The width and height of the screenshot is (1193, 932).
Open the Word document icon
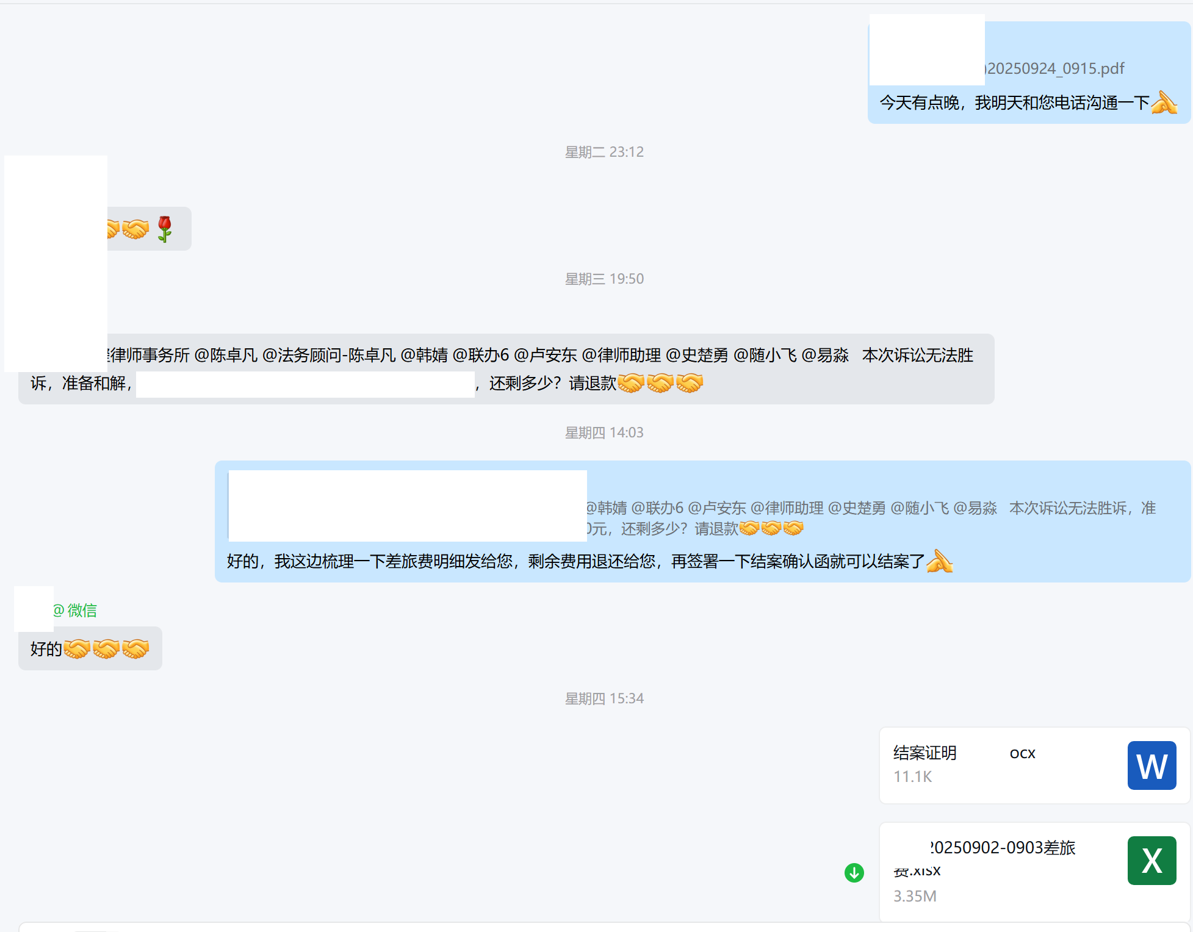coord(1151,765)
